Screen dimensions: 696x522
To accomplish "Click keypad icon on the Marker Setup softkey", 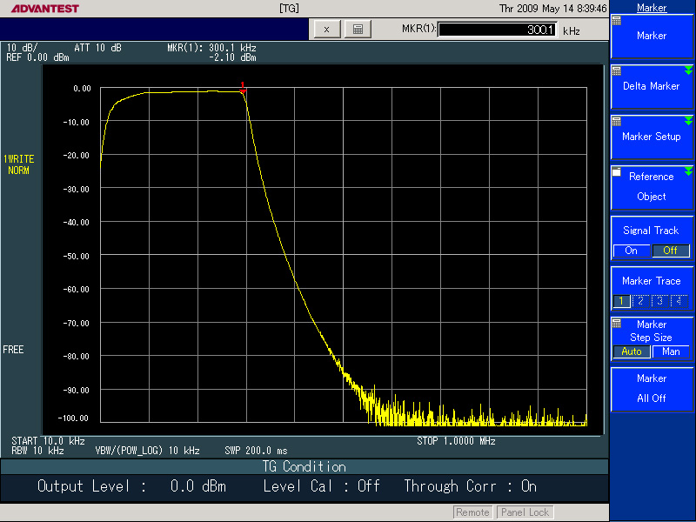I will (x=617, y=121).
